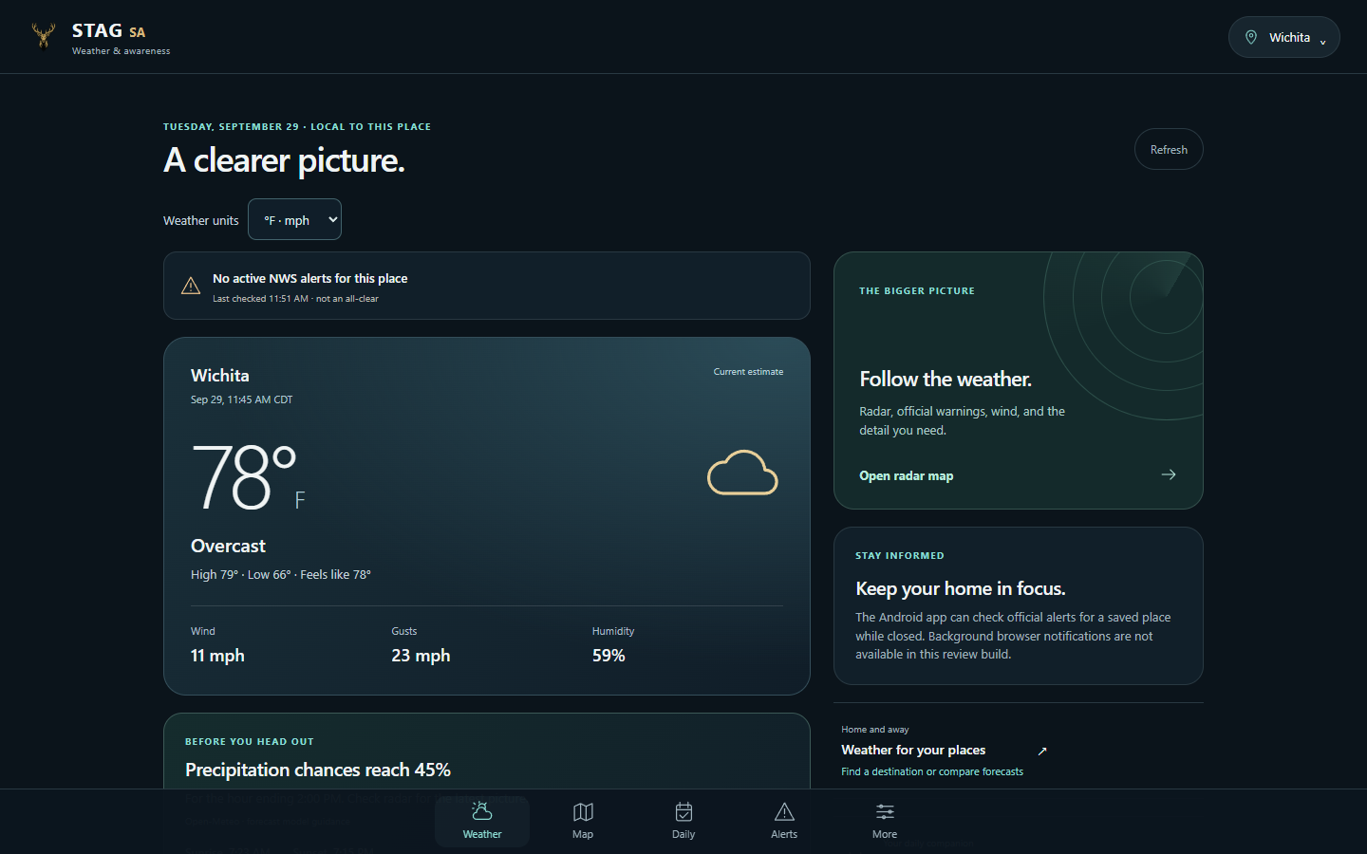Screen dimensions: 1367x854
Task: Click the No active NWS alerts banner
Action: [x=487, y=286]
